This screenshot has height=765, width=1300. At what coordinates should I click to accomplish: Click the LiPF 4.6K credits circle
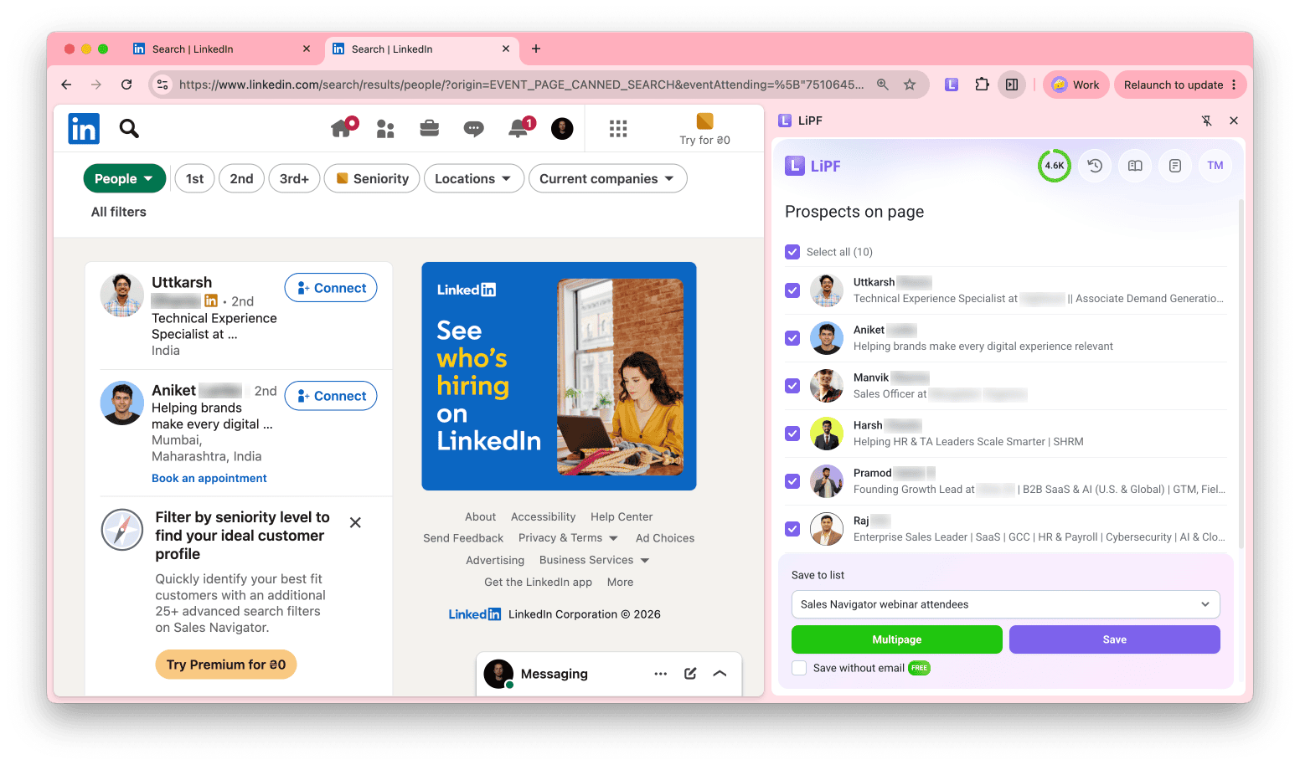(1055, 166)
